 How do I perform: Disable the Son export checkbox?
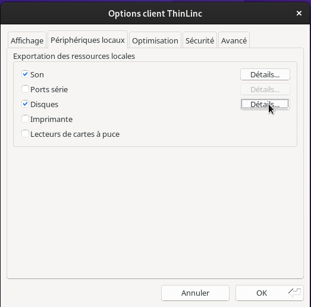pyautogui.click(x=25, y=74)
